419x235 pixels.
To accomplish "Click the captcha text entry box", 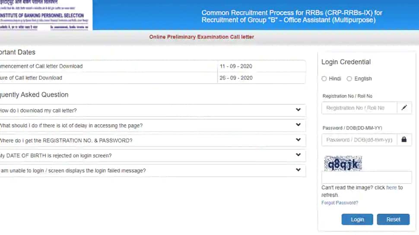I will pyautogui.click(x=367, y=177).
